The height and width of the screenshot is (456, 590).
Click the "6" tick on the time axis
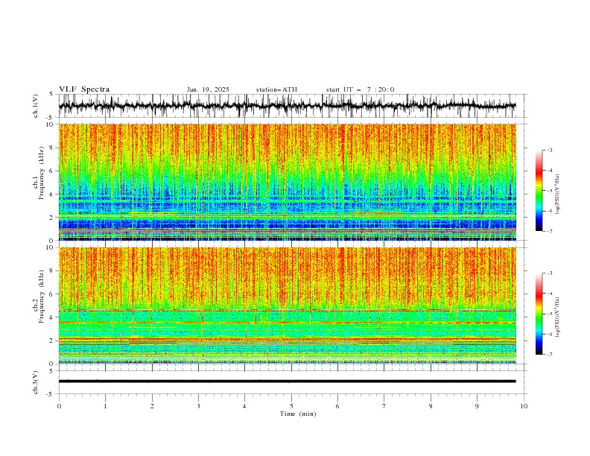pyautogui.click(x=337, y=406)
